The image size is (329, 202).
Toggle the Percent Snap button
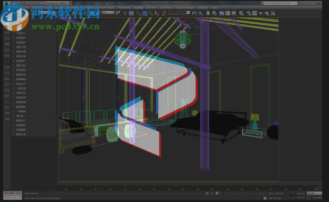(151, 13)
